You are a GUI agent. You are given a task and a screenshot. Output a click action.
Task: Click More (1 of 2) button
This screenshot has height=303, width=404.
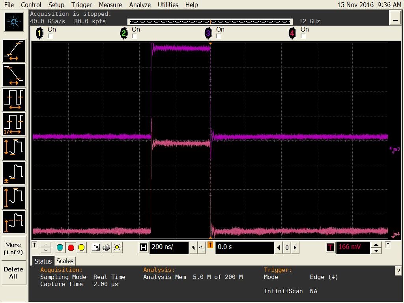click(x=14, y=249)
